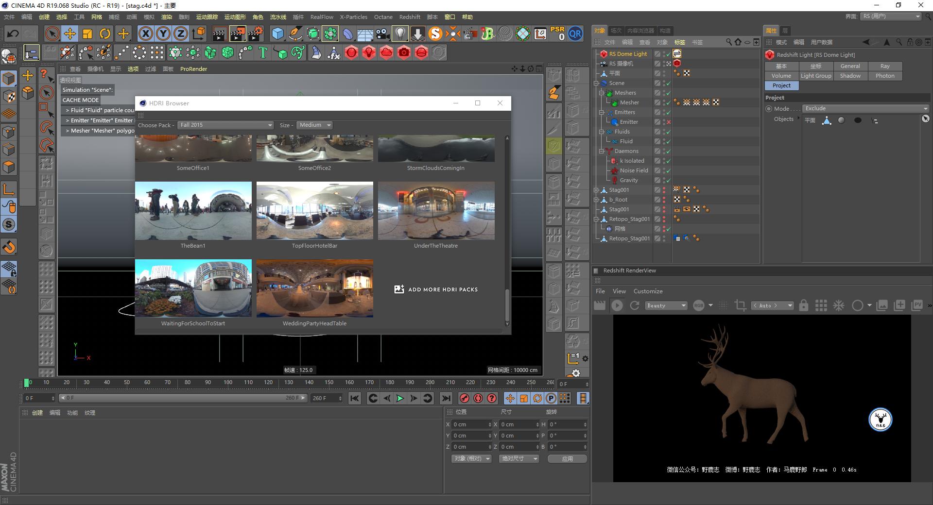Image resolution: width=933 pixels, height=505 pixels.
Task: Collapse the Daemons group in object tree
Action: pos(602,151)
